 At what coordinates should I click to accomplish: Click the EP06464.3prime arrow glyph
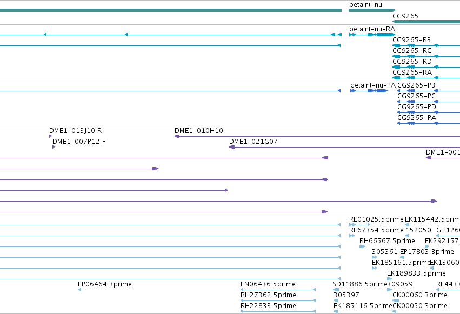[79, 290]
